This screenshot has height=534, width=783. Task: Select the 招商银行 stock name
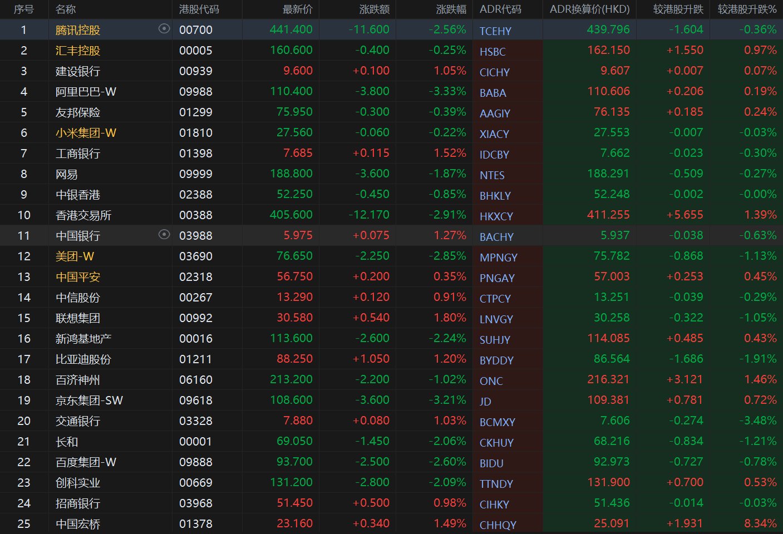(78, 503)
